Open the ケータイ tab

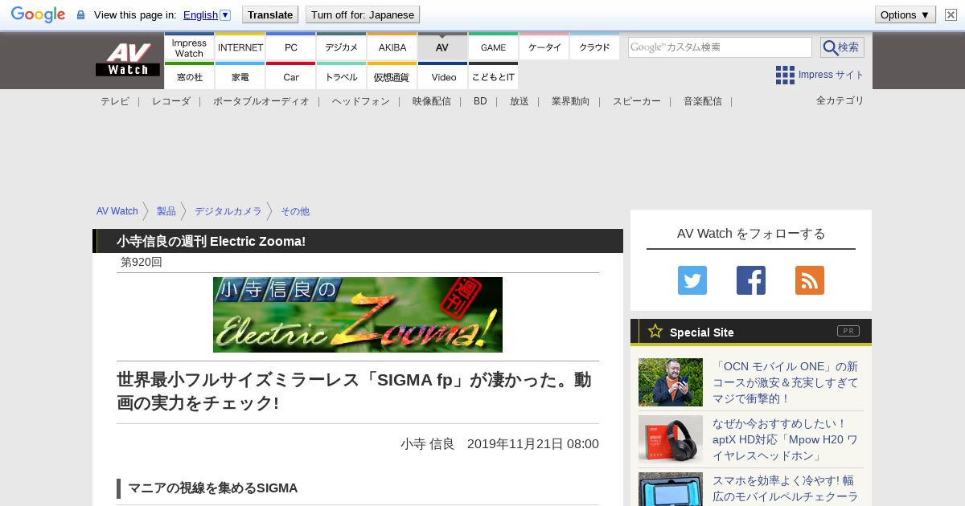[x=544, y=47]
